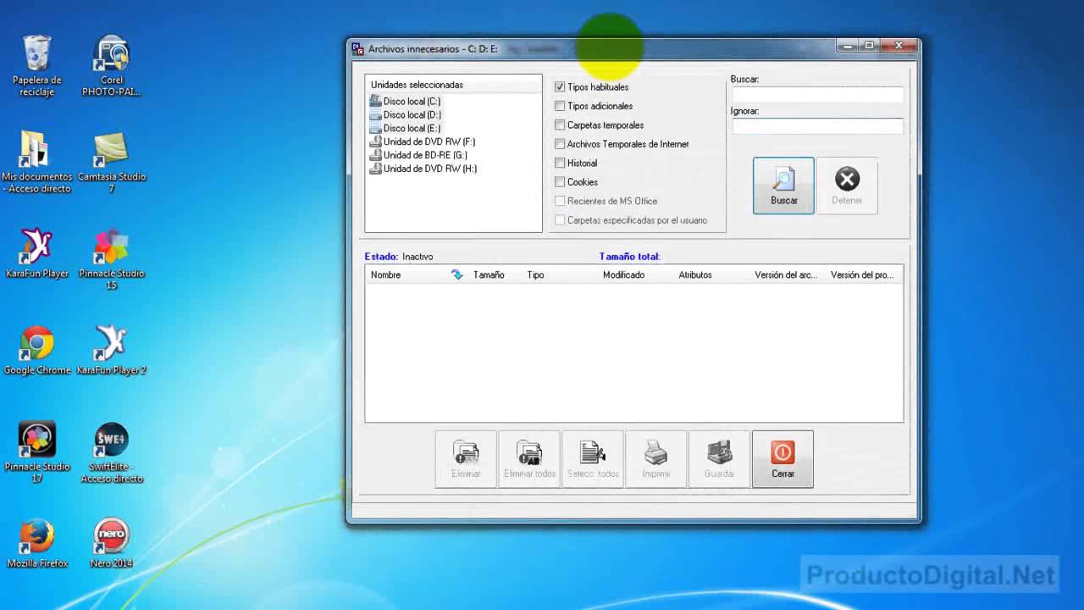Image resolution: width=1084 pixels, height=610 pixels.
Task: Launch Mozilla Firefox desktop icon
Action: pyautogui.click(x=37, y=543)
